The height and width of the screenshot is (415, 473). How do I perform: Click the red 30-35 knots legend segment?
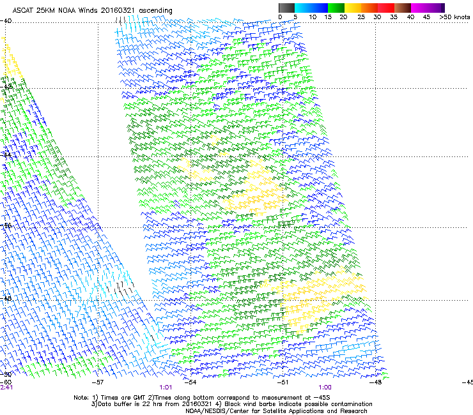click(386, 8)
